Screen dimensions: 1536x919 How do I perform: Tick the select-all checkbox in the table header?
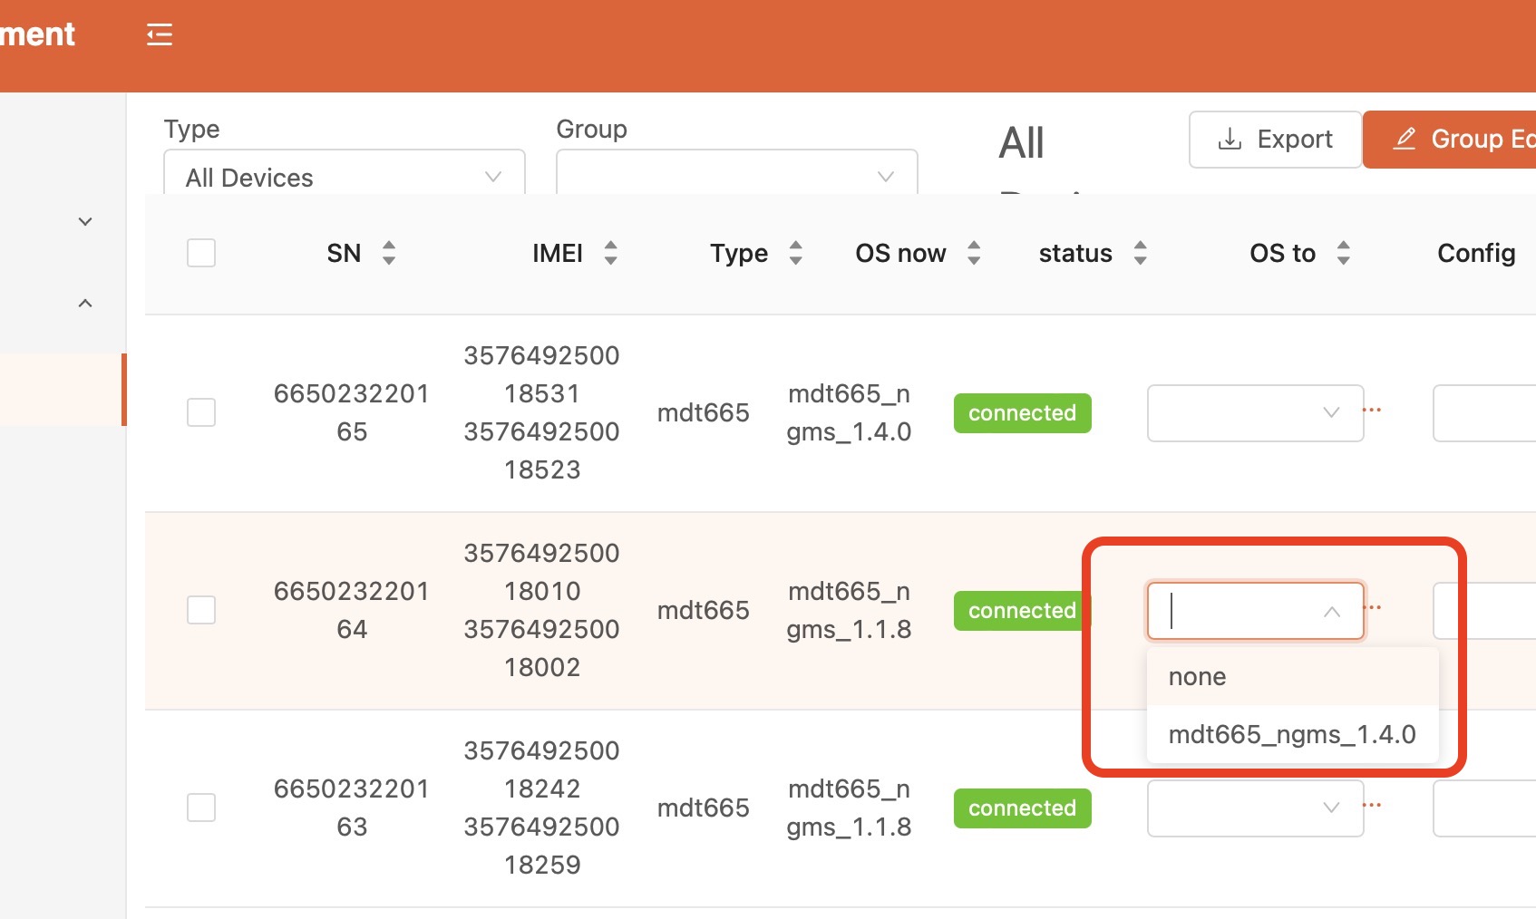point(201,253)
